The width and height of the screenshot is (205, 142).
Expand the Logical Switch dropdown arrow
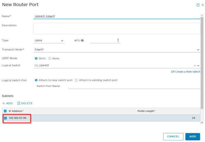(198, 66)
